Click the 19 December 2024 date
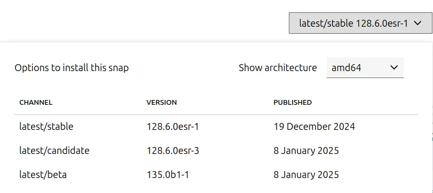Screen dimensions: 433x193 click(x=314, y=127)
